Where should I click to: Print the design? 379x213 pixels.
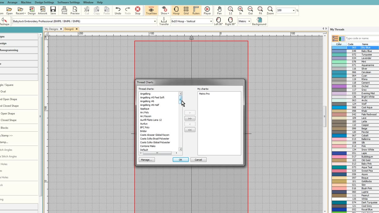coord(64,11)
